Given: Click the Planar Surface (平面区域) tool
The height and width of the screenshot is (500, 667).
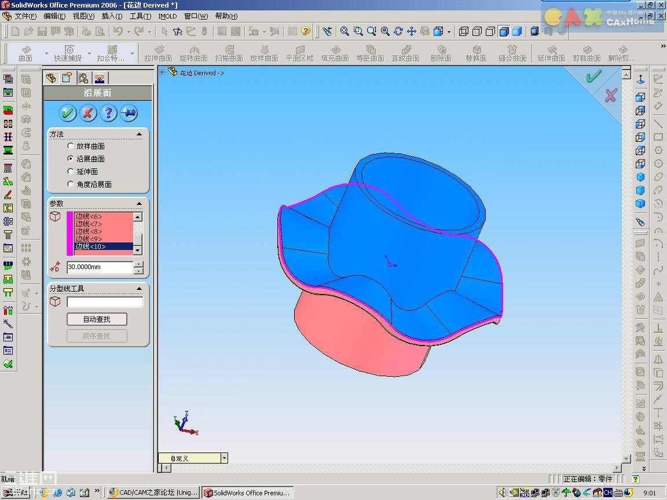Looking at the screenshot, I should pyautogui.click(x=299, y=54).
